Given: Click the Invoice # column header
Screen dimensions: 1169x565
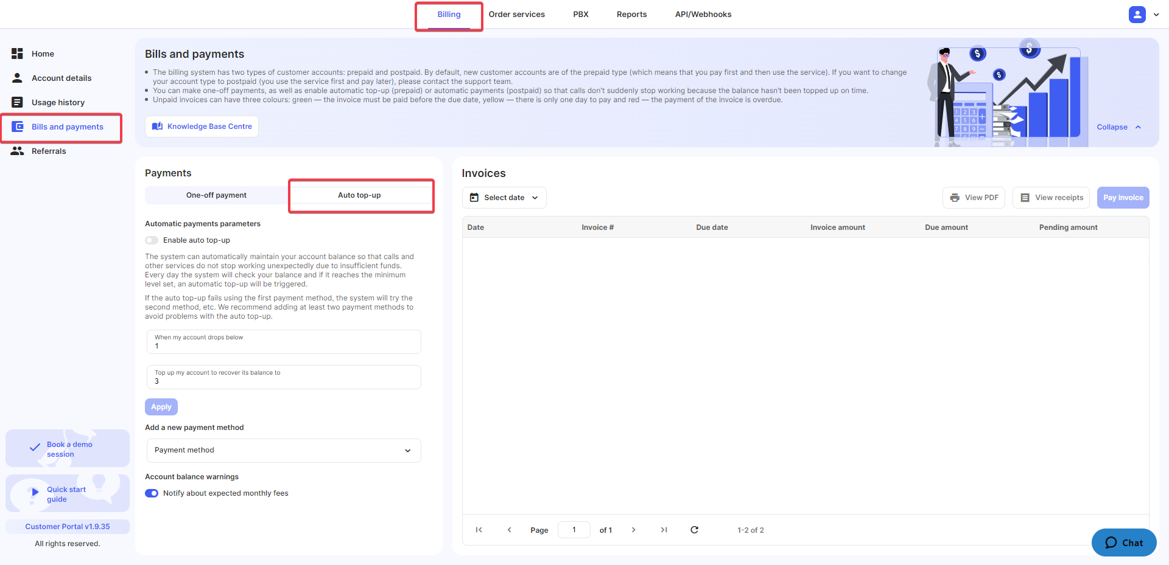Looking at the screenshot, I should [x=597, y=227].
